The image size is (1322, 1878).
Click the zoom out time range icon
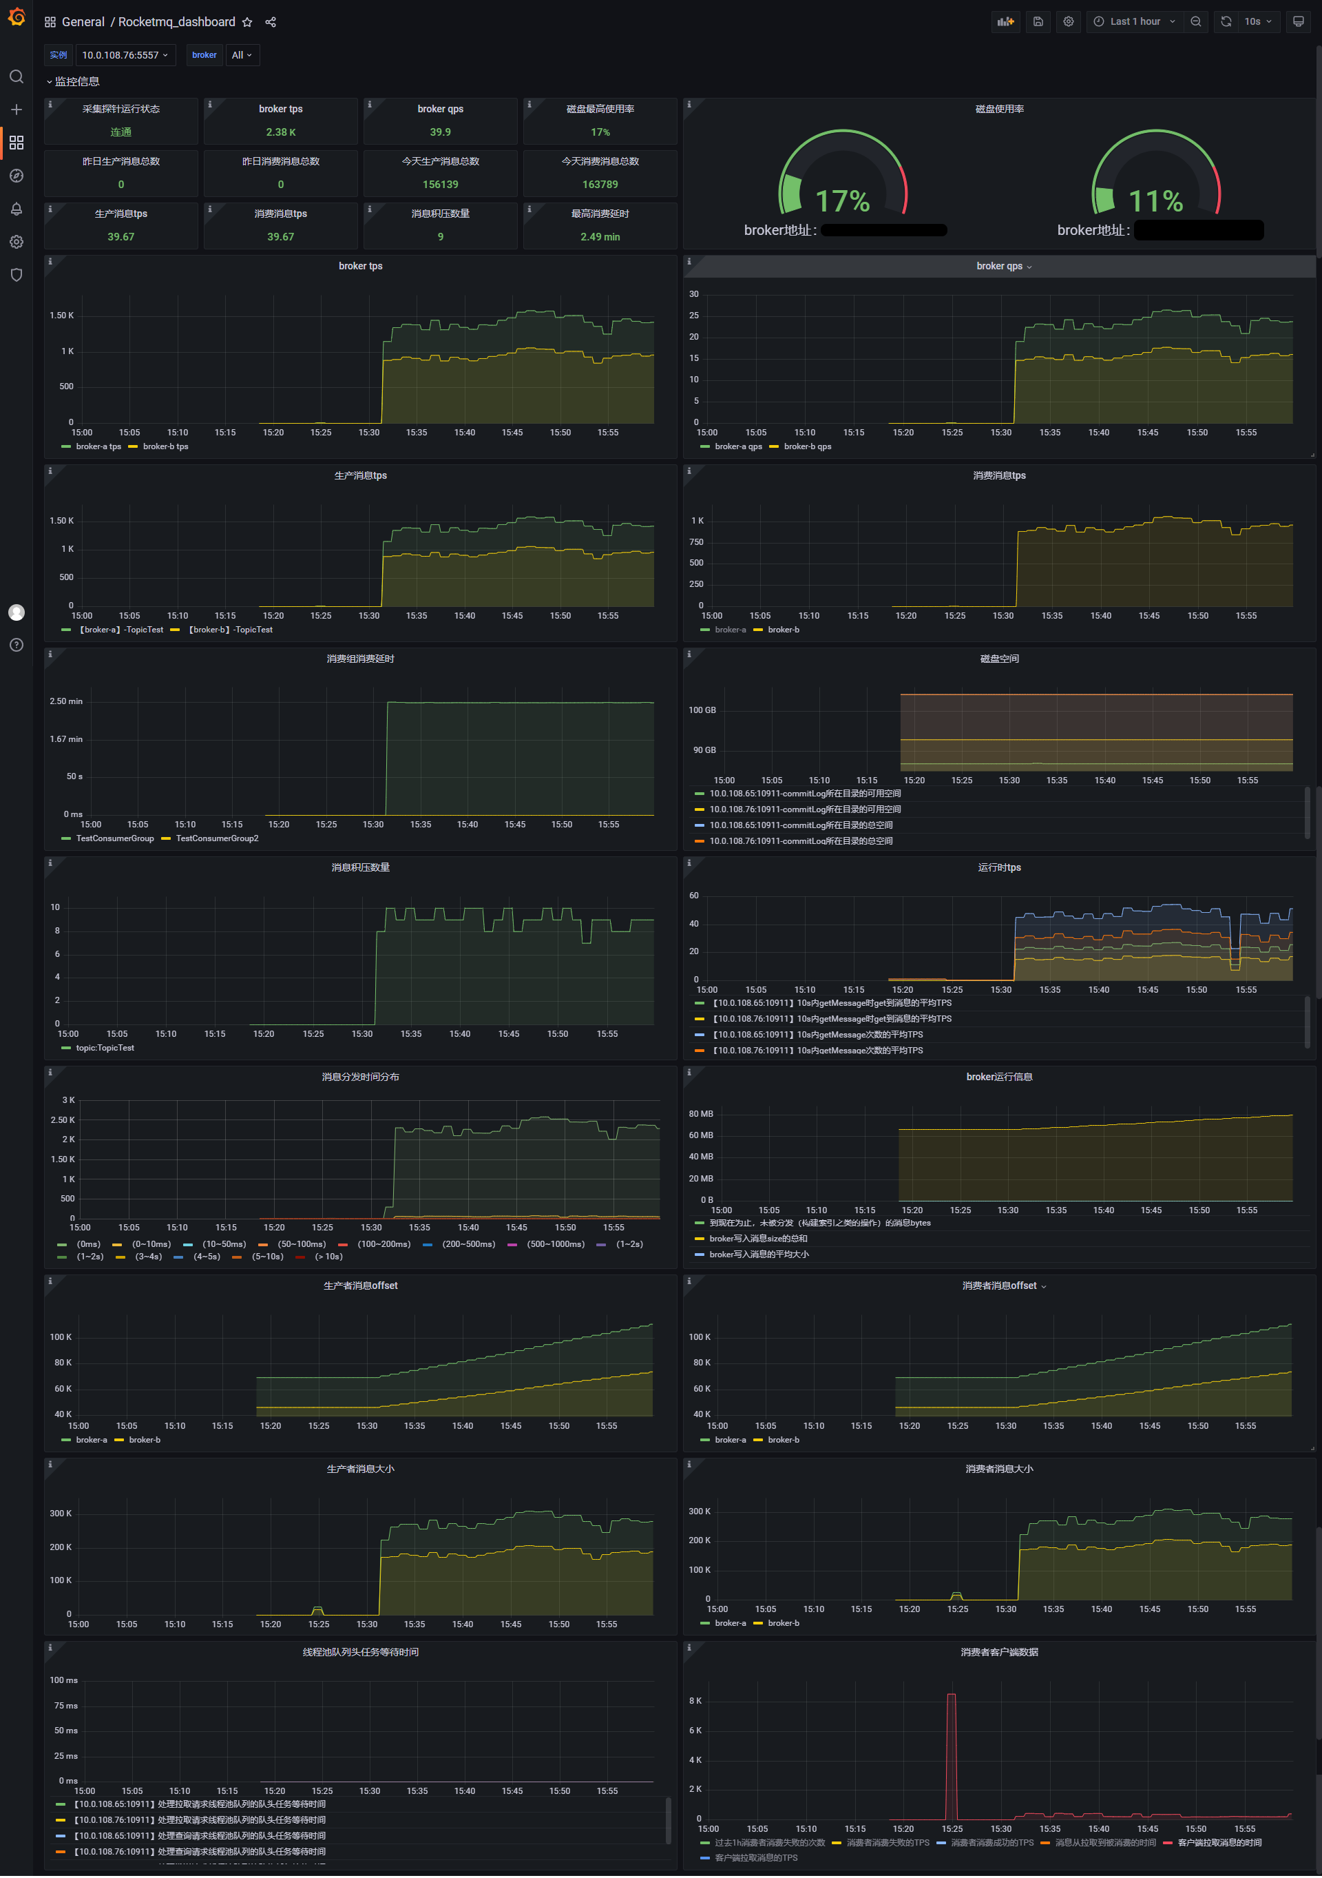point(1195,22)
